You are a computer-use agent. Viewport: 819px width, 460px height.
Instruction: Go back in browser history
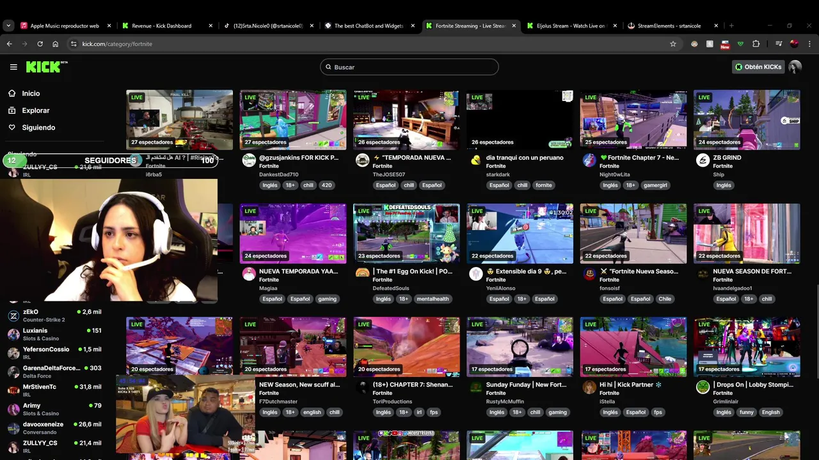(x=9, y=44)
